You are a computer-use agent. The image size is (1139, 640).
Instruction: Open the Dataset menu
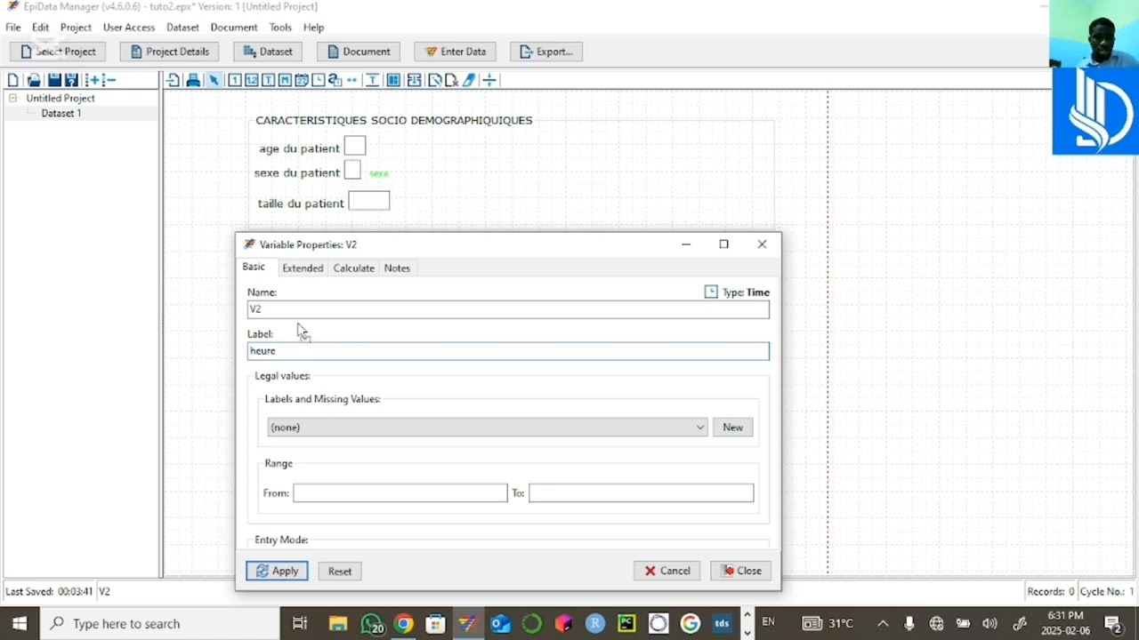coord(183,28)
